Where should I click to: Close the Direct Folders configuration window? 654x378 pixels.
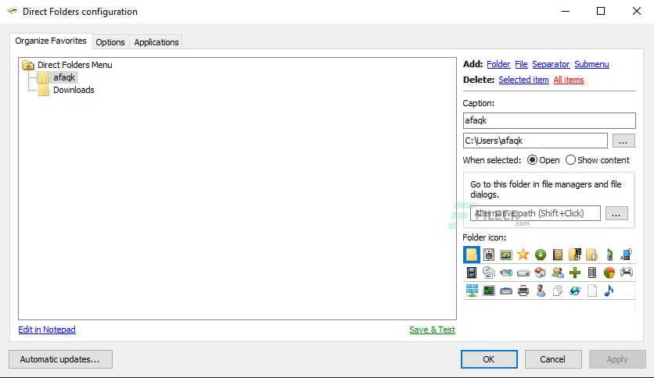point(637,11)
